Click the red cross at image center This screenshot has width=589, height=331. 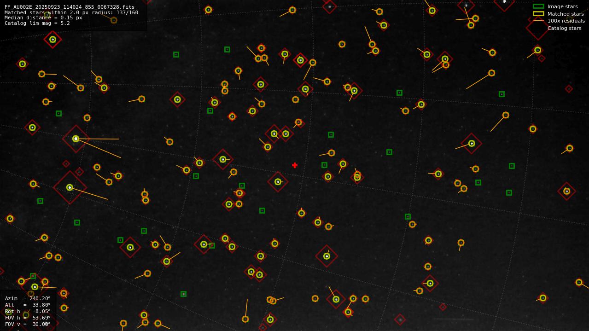click(295, 165)
